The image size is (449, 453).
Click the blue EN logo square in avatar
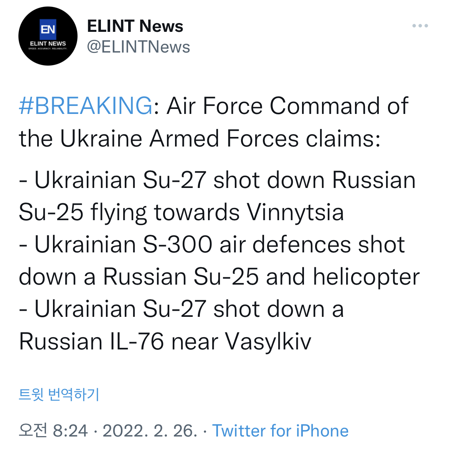(48, 29)
